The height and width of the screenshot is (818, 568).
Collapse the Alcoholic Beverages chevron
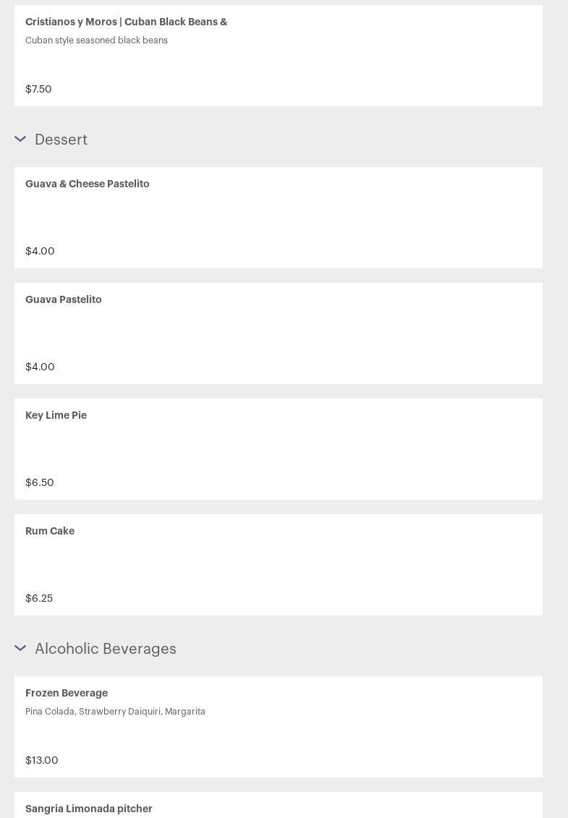20,648
